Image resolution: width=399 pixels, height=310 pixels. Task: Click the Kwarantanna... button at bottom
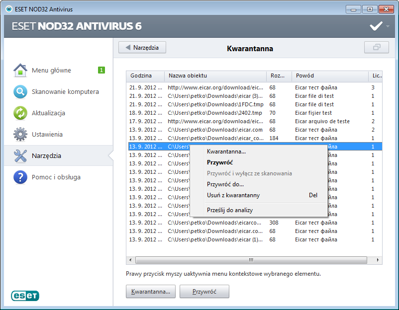pyautogui.click(x=151, y=291)
